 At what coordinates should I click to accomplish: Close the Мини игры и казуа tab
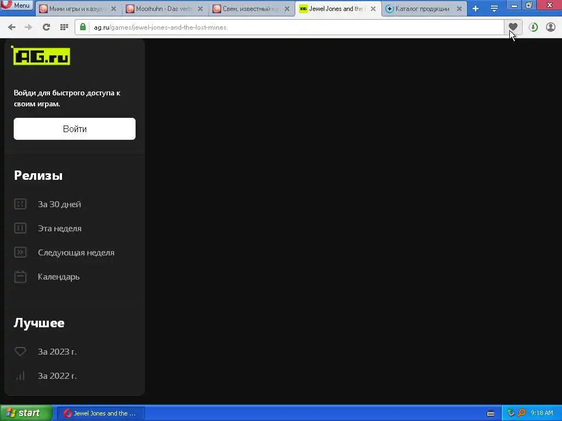(x=113, y=9)
